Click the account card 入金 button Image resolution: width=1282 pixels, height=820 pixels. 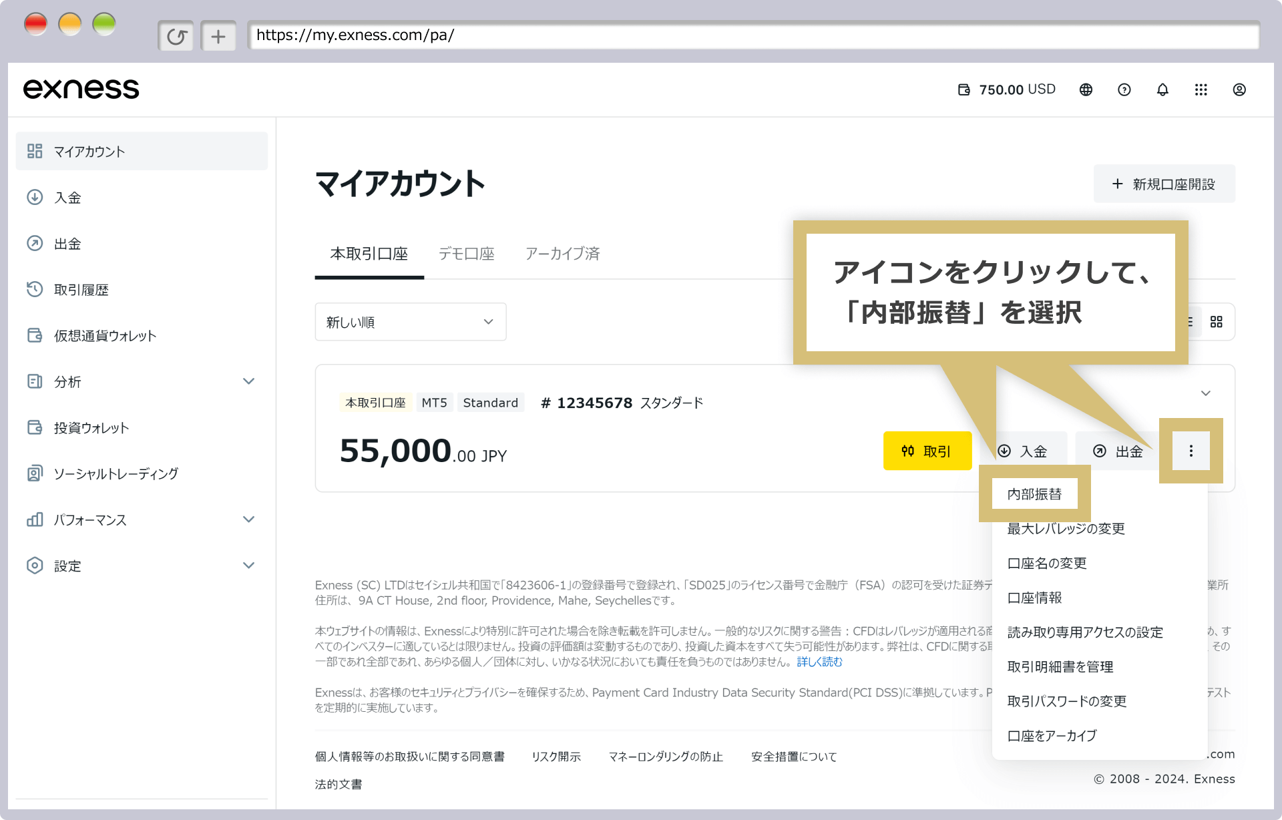coord(1024,451)
